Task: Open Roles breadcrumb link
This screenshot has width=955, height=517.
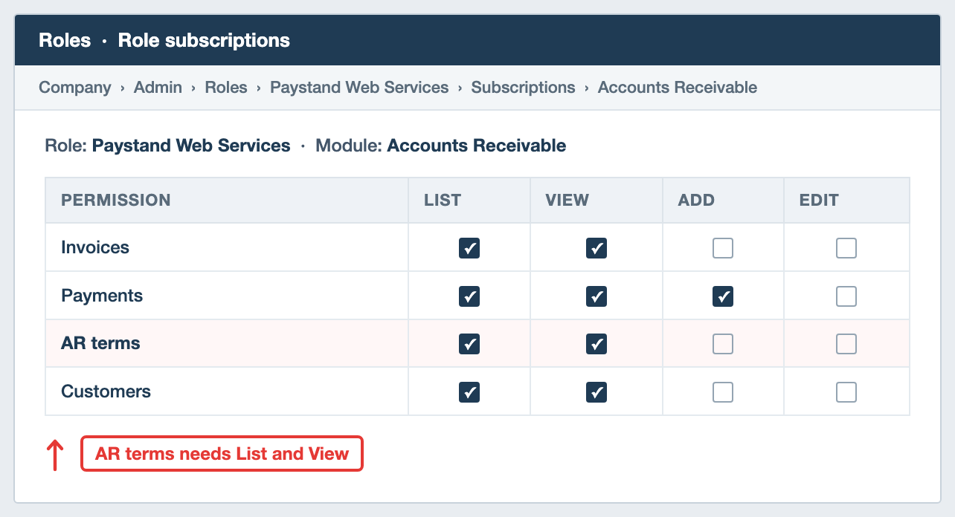Action: tap(226, 88)
